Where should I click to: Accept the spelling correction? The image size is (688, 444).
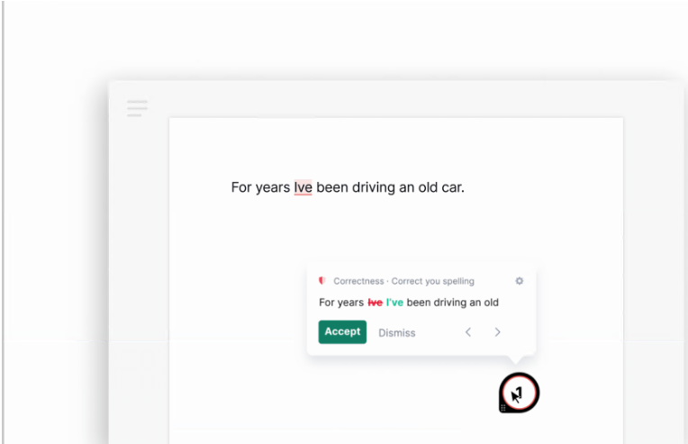coord(342,332)
